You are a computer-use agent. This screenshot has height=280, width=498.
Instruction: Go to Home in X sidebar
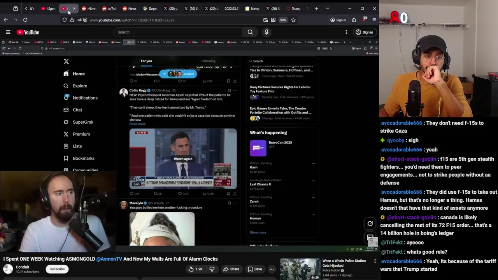pos(74,74)
